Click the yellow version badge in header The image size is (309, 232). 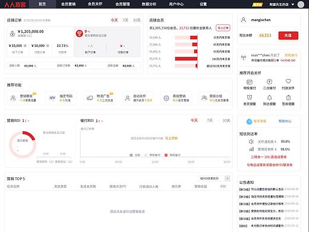257,4
